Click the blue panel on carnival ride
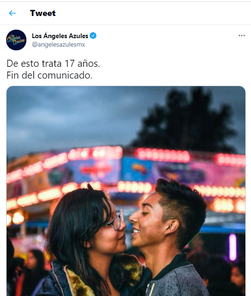Image resolution: width=251 pixels, height=296 pixels. 136,169
